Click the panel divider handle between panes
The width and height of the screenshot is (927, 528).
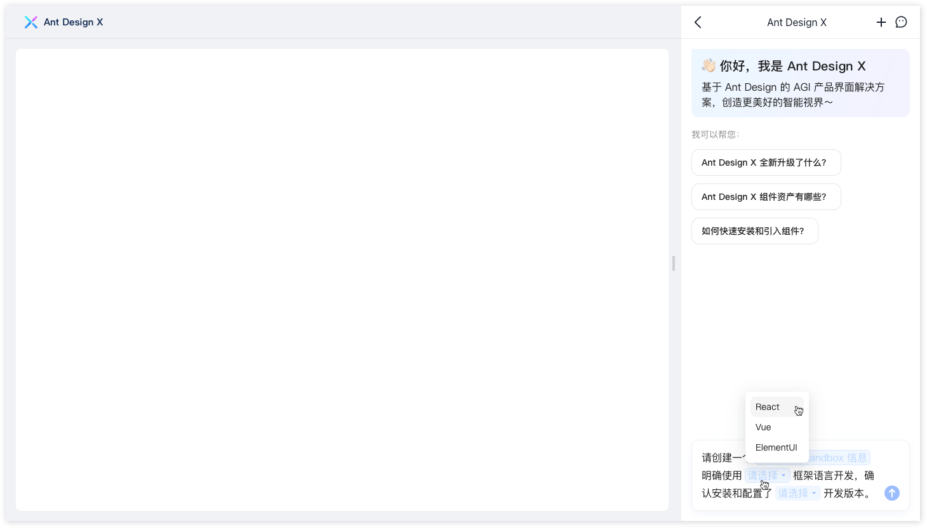674,263
